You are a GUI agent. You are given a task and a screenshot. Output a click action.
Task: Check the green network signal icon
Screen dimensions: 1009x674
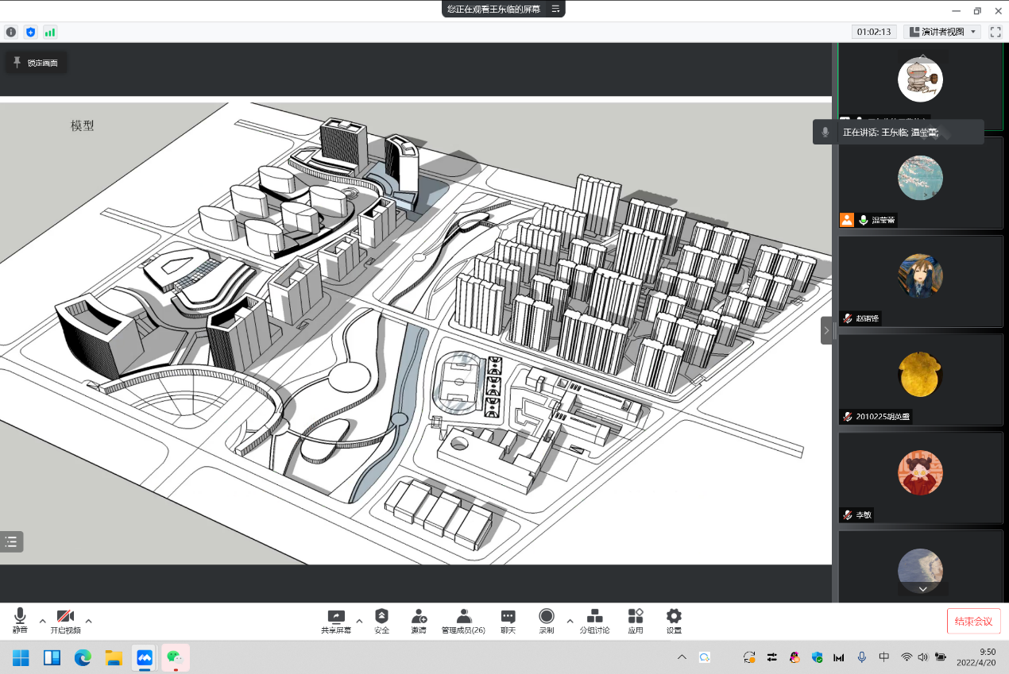(x=50, y=33)
